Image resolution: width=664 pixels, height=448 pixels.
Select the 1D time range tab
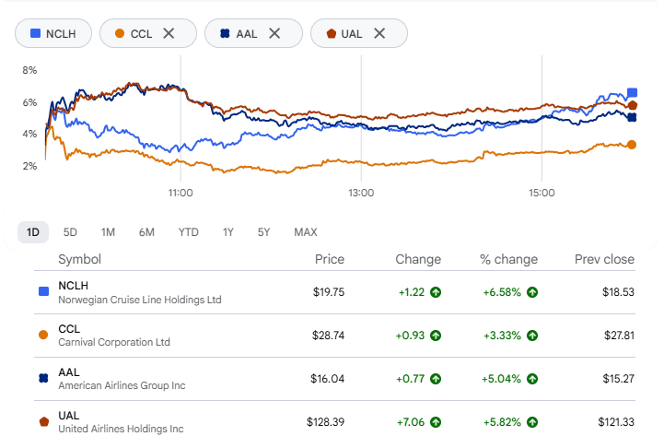point(33,232)
